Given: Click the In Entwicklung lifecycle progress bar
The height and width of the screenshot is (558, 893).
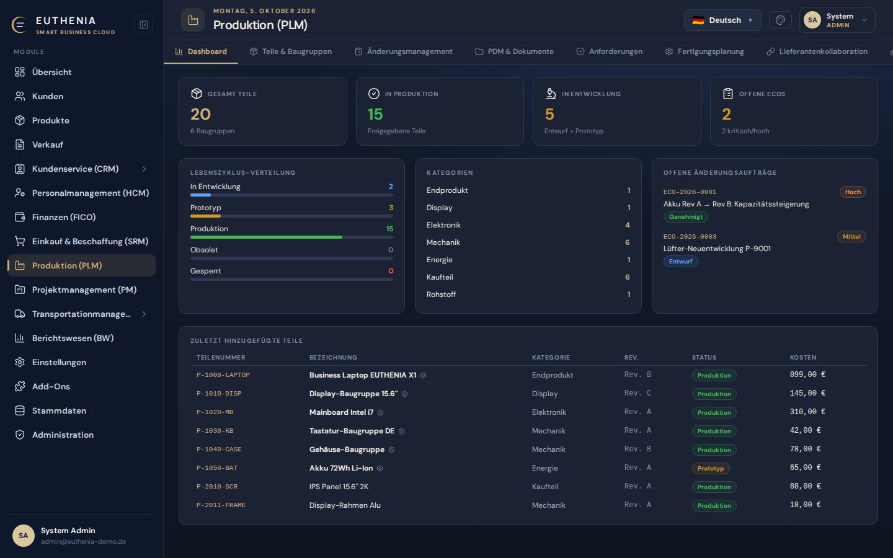Looking at the screenshot, I should click(291, 195).
